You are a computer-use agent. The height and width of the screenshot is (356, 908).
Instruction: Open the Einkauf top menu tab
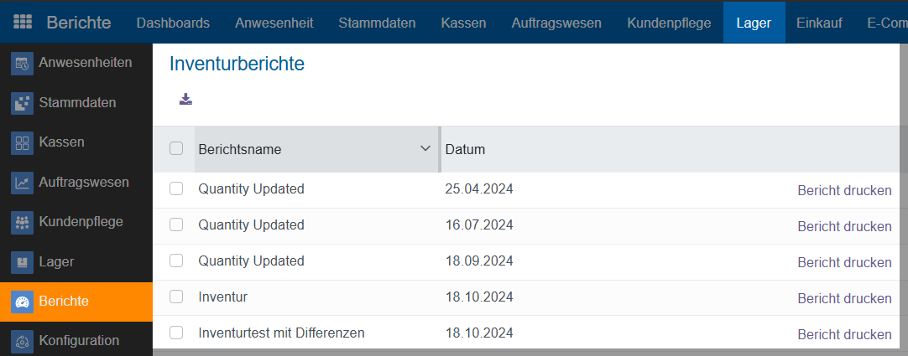(820, 23)
